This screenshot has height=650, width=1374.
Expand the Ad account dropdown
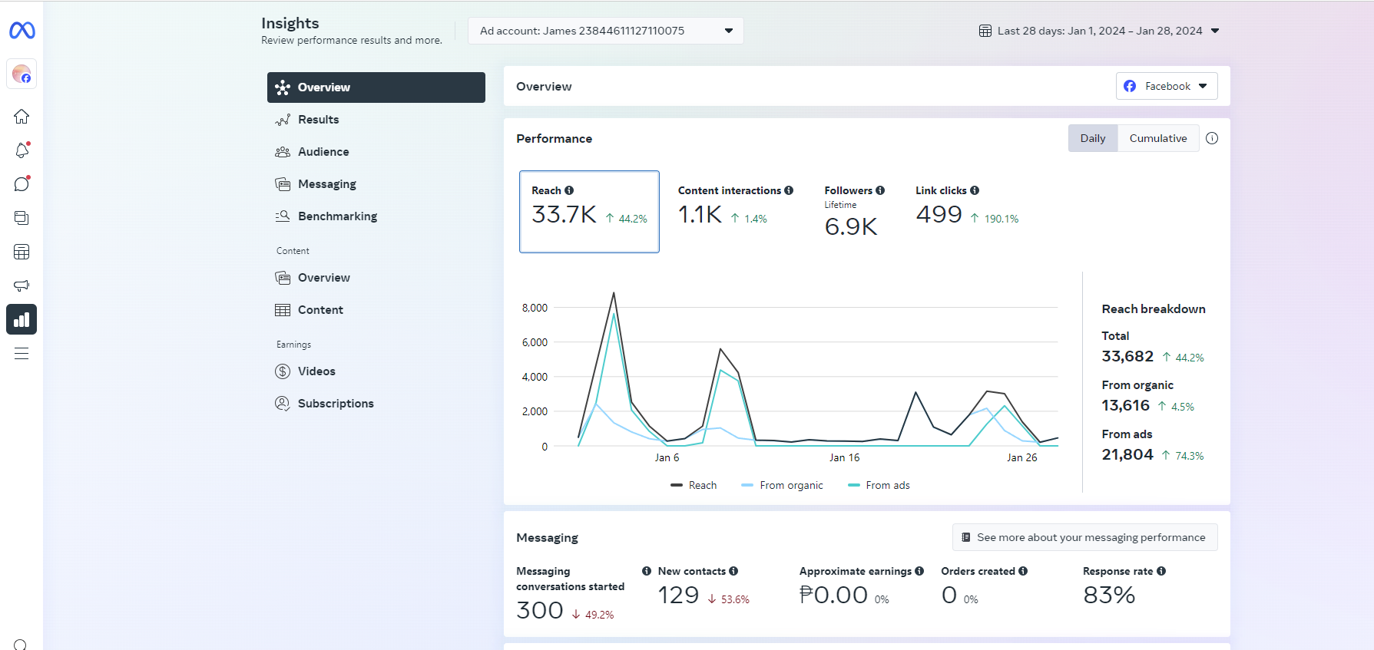click(x=605, y=31)
